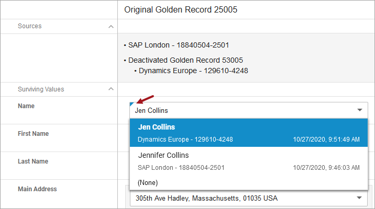Viewport: 375px width, 209px height.
Task: Collapse the Surviving Values section chevron
Action: [110, 89]
